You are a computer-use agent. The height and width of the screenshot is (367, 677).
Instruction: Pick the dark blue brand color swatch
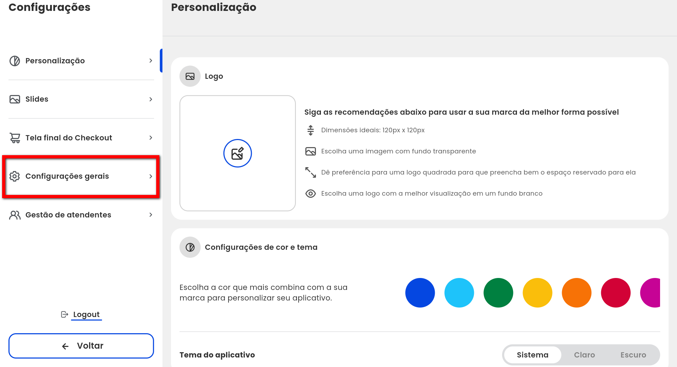420,293
